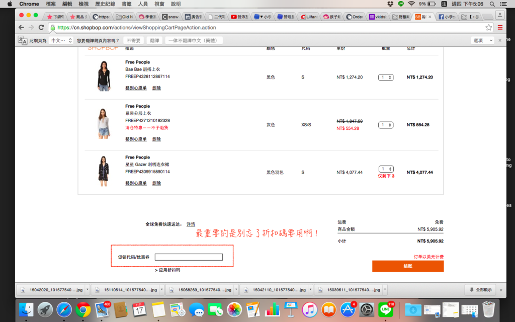Click 全部顯示 to show all downloads

point(480,290)
